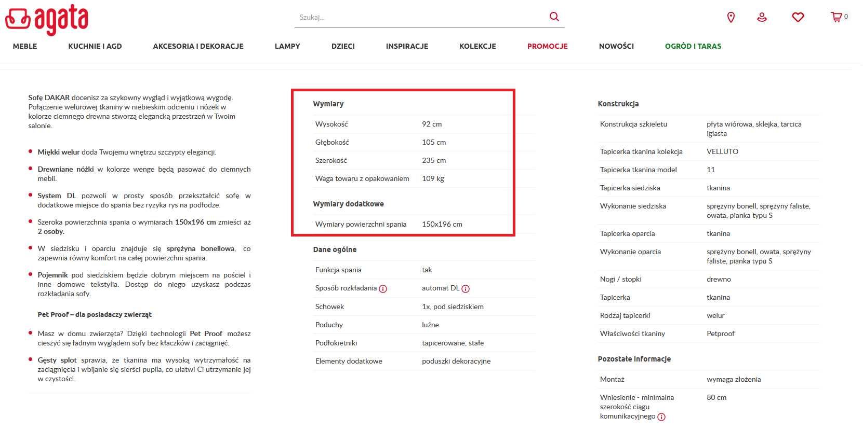Select the Poduchy value luźne
The width and height of the screenshot is (863, 431).
point(430,325)
